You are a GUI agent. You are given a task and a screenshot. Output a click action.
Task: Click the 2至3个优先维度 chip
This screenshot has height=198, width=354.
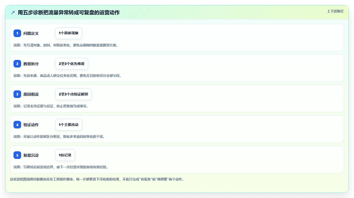pyautogui.click(x=72, y=64)
